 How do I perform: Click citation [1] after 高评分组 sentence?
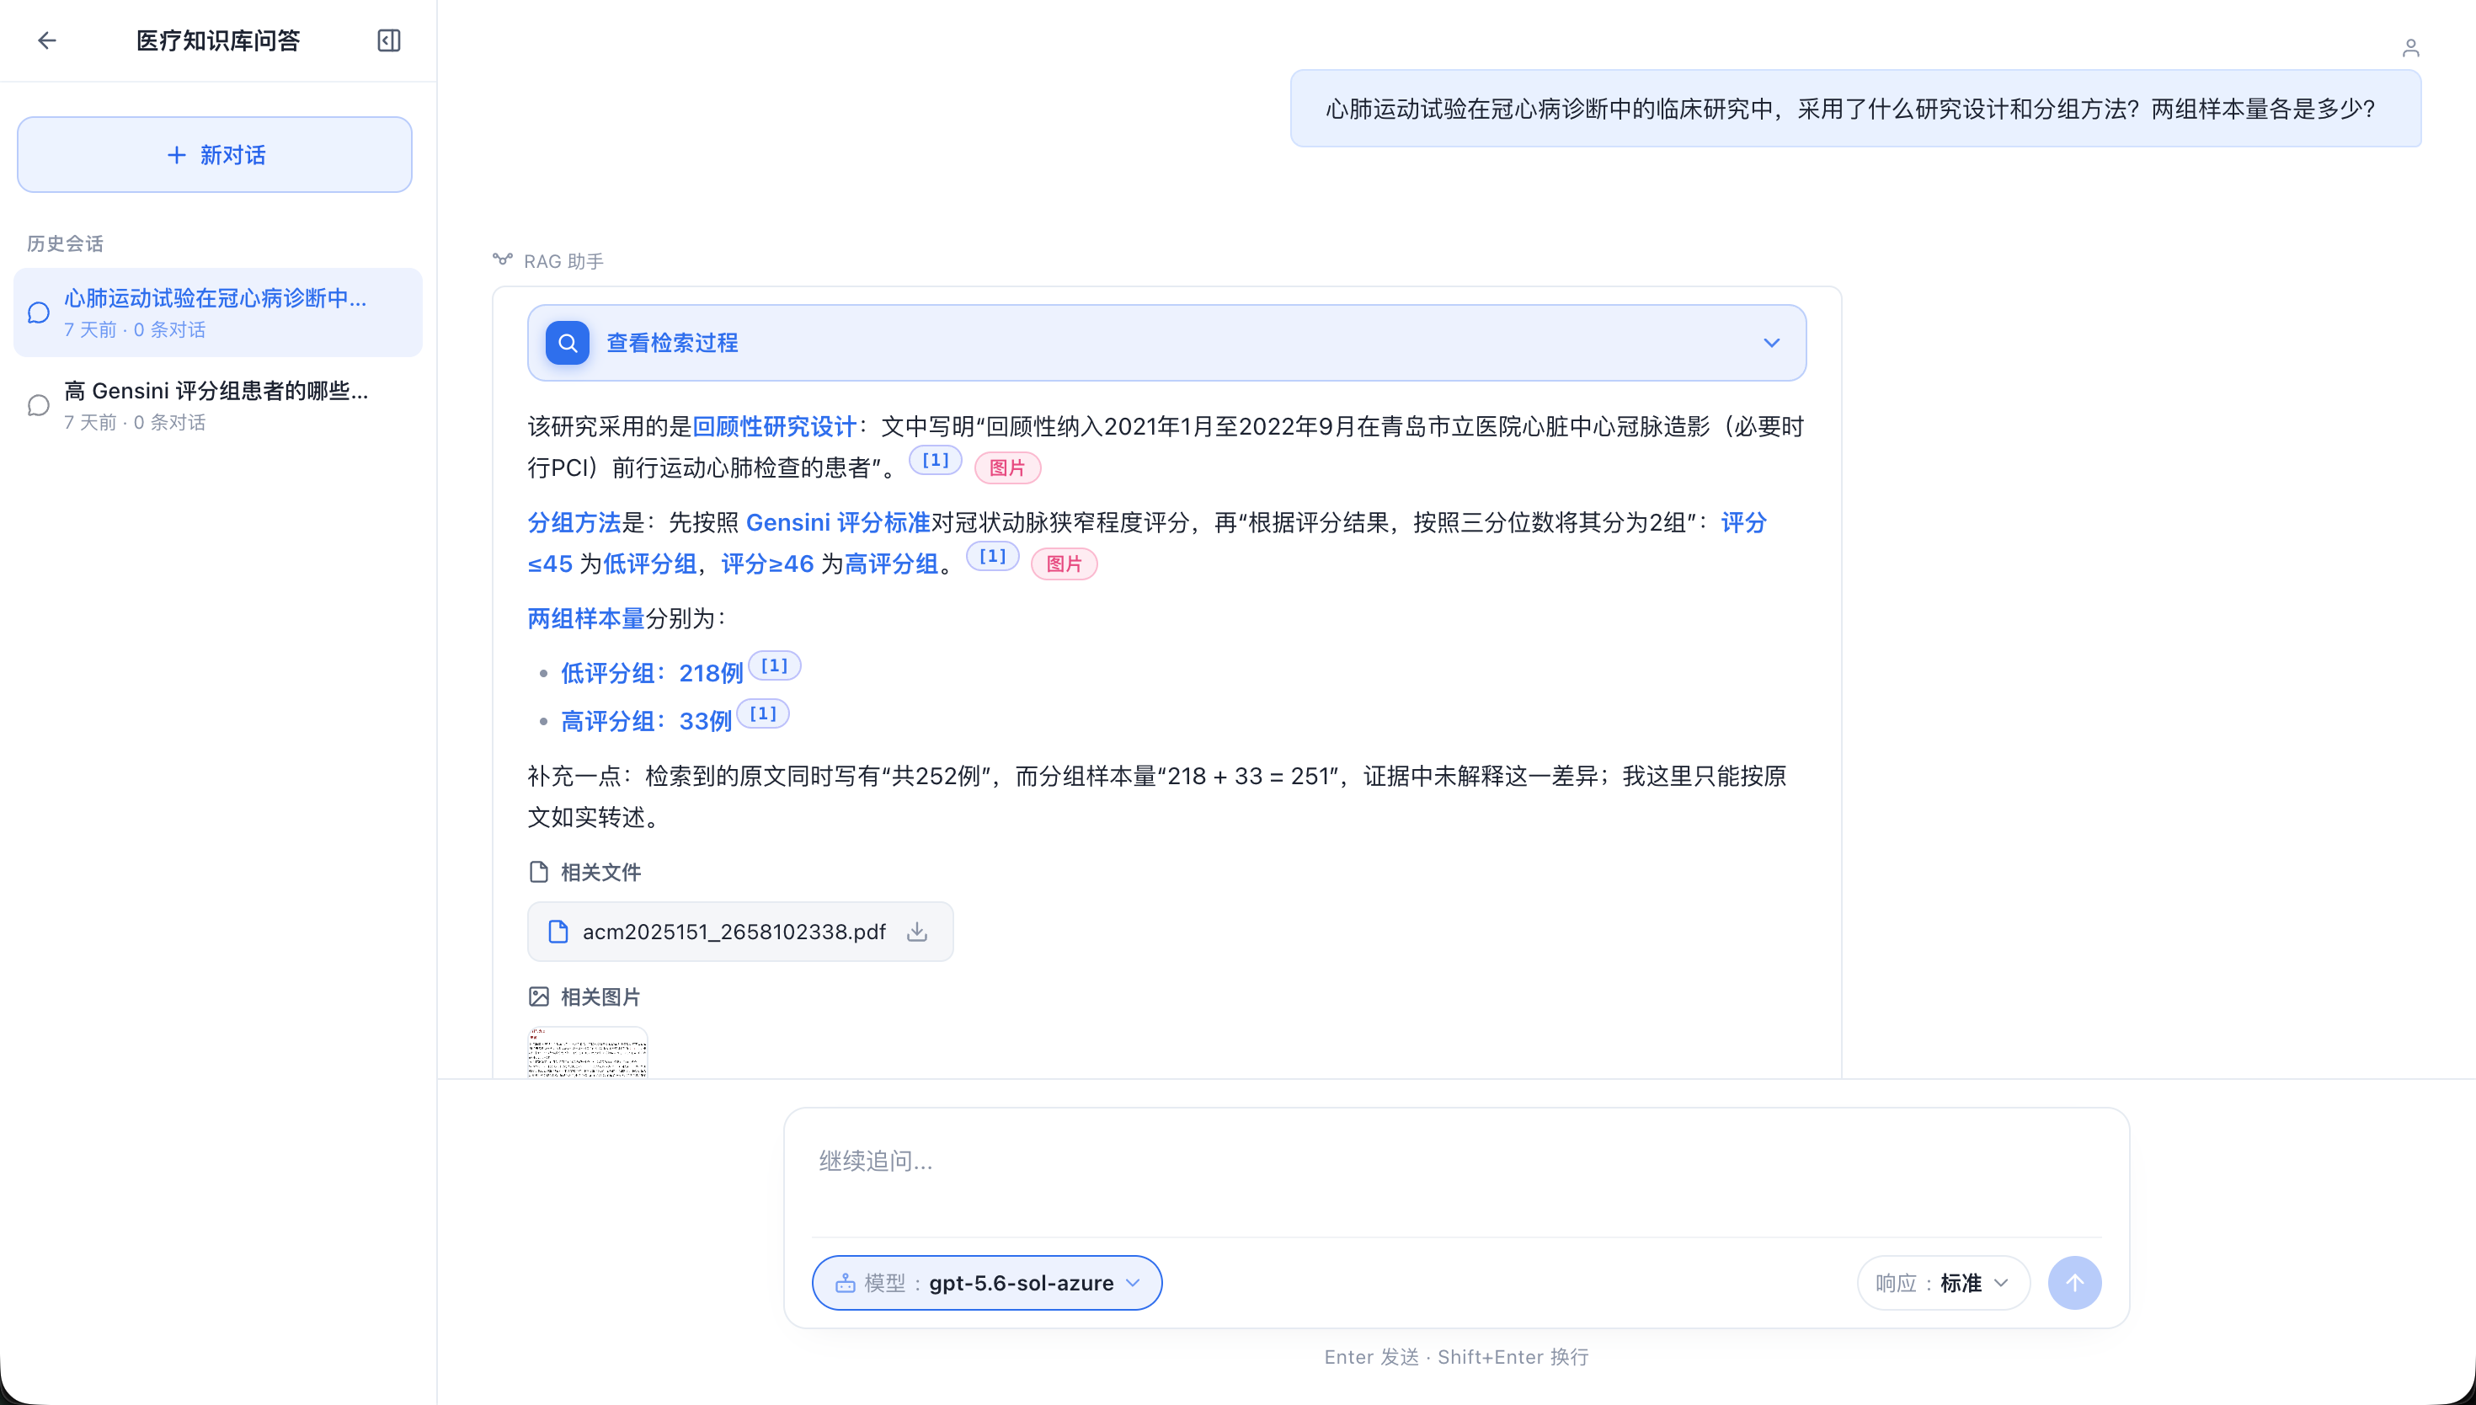coord(993,556)
